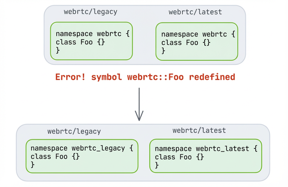Click 'class Foo {}' in the webrtc_legacy box
Screen dimensions: 288x187
pyautogui.click(x=55, y=156)
